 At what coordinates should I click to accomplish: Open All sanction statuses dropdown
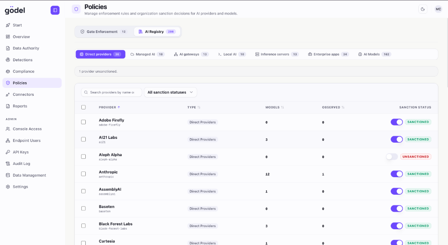[170, 92]
